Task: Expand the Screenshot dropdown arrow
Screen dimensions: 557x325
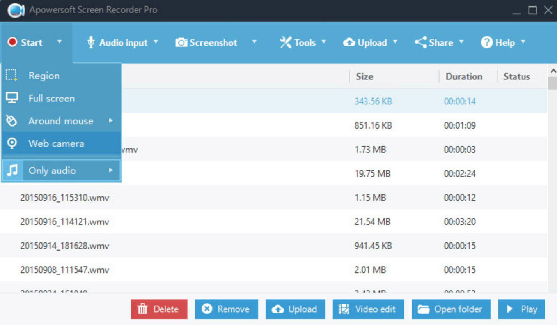Action: click(x=254, y=41)
